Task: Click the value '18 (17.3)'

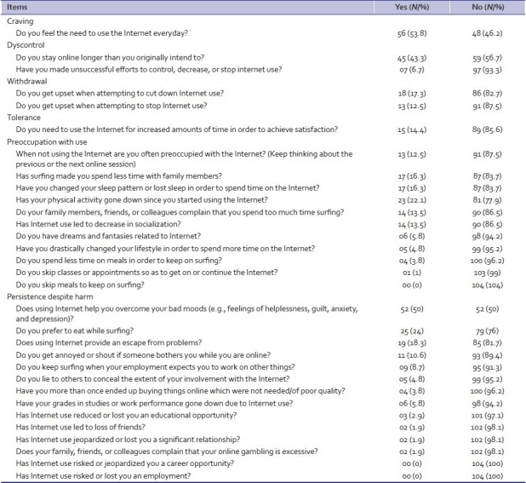Action: click(412, 94)
